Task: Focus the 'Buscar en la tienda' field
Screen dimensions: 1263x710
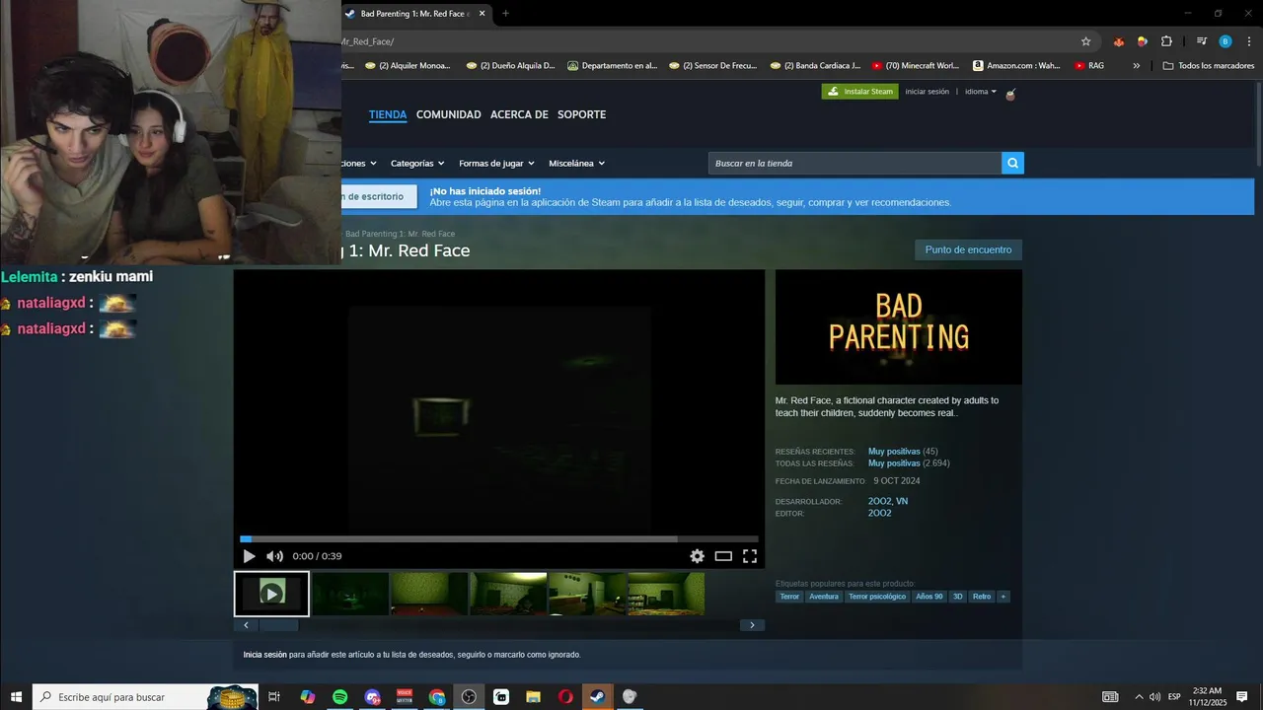Action: (x=854, y=163)
